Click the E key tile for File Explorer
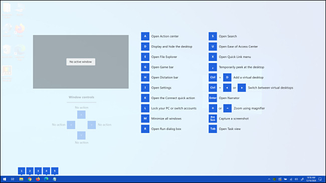326x183 pixels. 145,57
